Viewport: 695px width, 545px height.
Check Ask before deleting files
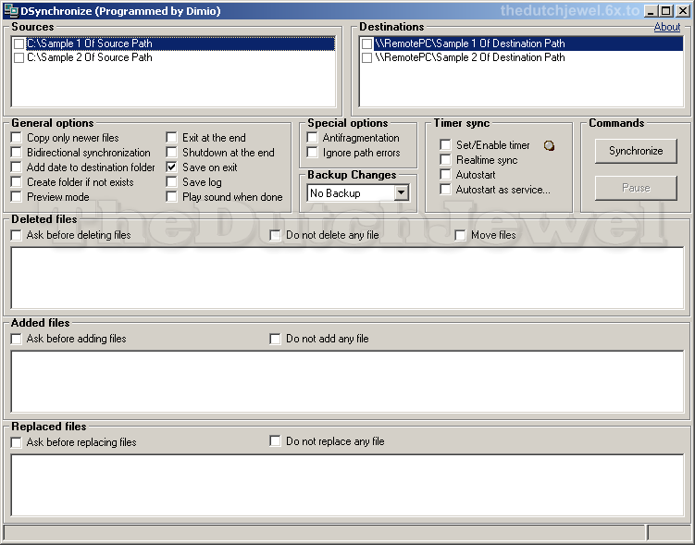coord(17,235)
